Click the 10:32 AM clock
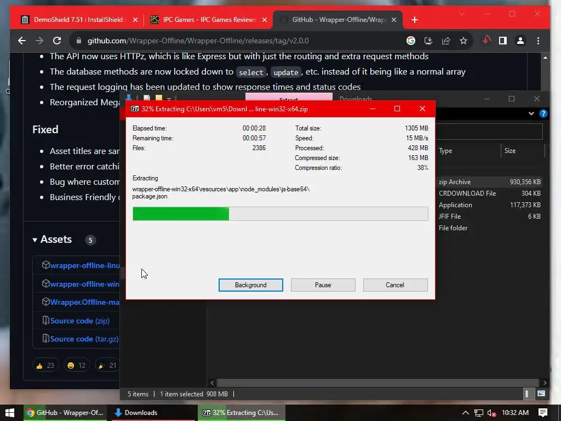The width and height of the screenshot is (561, 421). (x=515, y=413)
